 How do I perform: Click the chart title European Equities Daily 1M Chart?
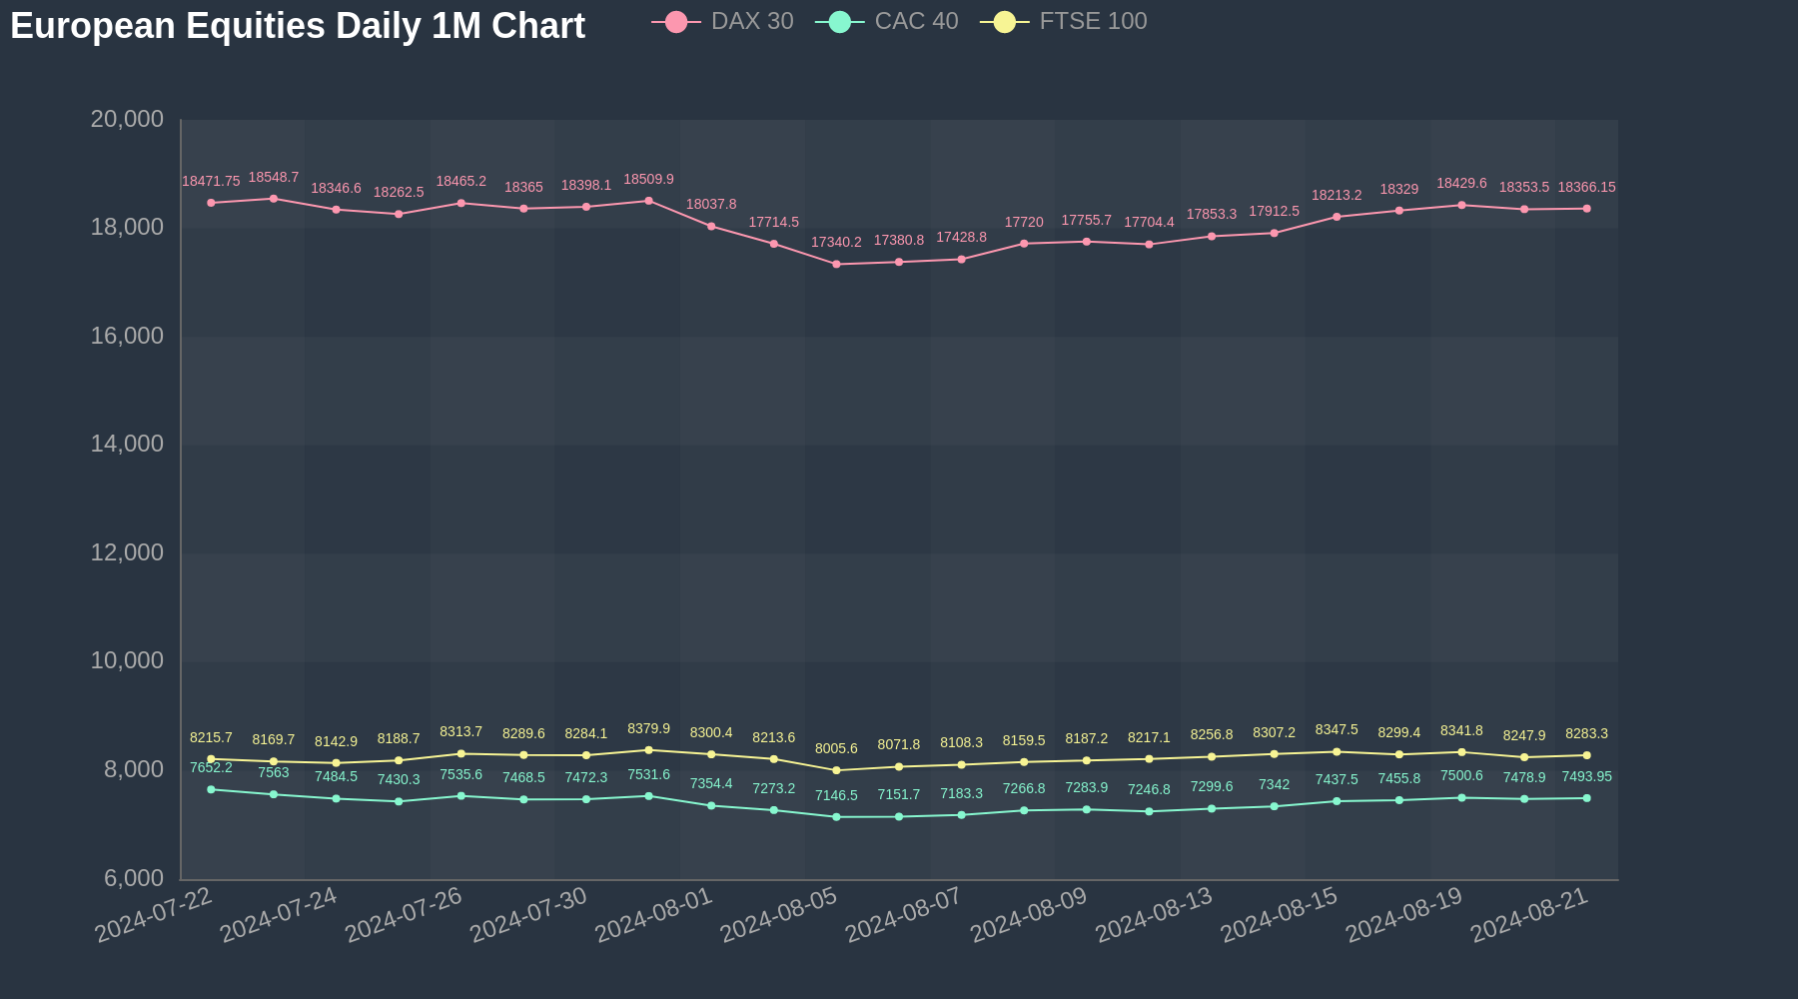click(298, 26)
